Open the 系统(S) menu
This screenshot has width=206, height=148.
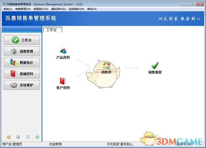8,9
